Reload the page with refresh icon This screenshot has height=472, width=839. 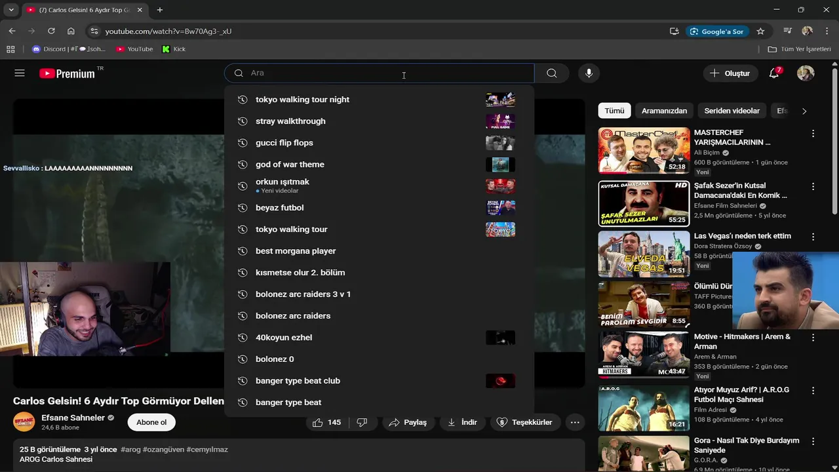51,31
